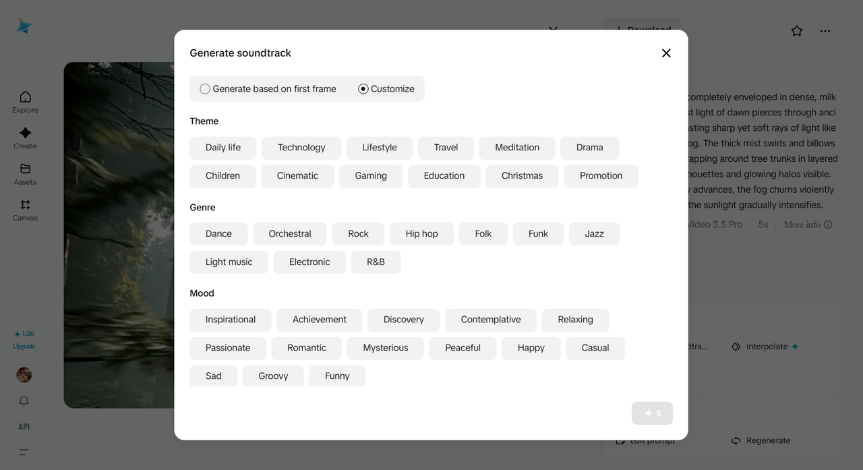Click the Regenerate button

click(761, 440)
